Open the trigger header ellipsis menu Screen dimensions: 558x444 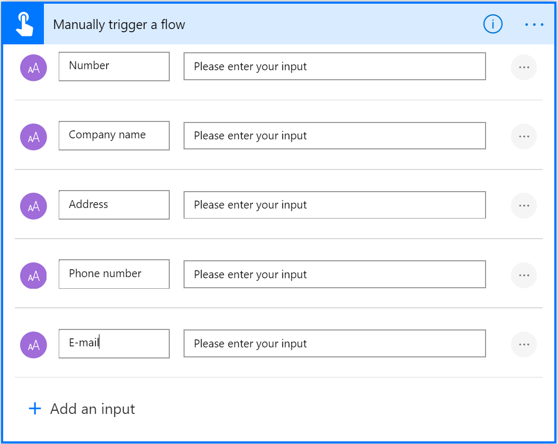pos(534,24)
